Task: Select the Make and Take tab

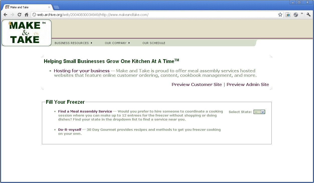Action: 28,7
